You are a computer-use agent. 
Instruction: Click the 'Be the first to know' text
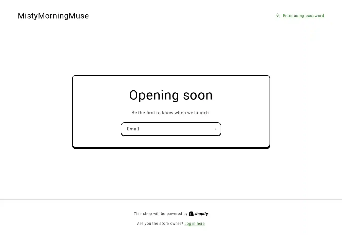pos(171,113)
